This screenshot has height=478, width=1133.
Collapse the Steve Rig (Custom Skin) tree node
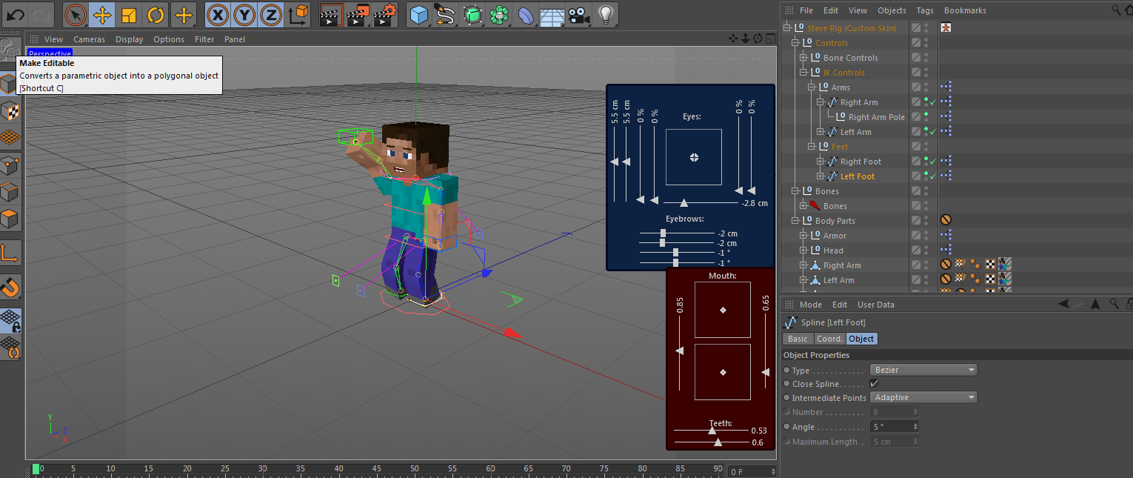pos(786,28)
